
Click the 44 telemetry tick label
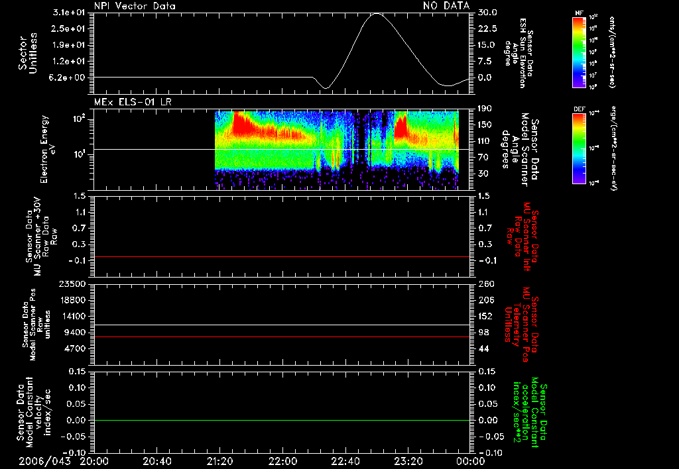(x=483, y=348)
